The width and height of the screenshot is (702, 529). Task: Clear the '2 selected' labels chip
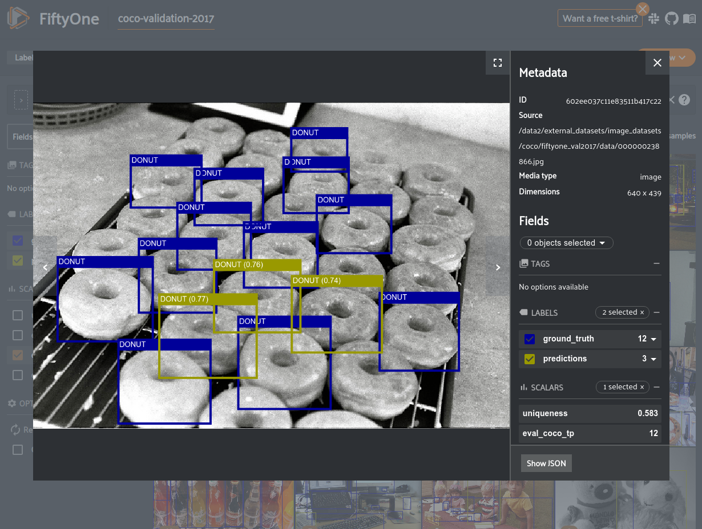[x=642, y=312]
